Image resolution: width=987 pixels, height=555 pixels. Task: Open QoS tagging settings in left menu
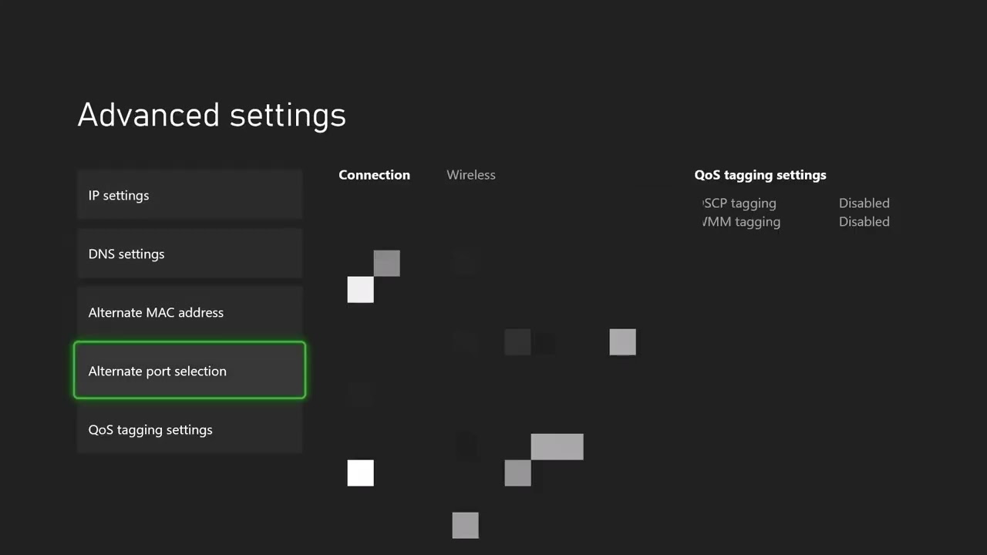[x=189, y=430]
